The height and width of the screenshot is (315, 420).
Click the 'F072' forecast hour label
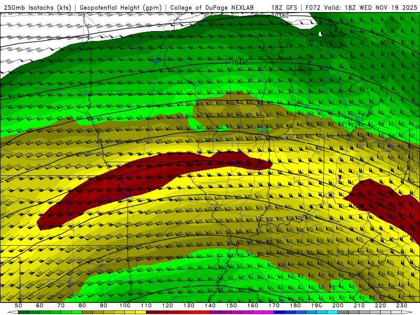[x=313, y=7]
